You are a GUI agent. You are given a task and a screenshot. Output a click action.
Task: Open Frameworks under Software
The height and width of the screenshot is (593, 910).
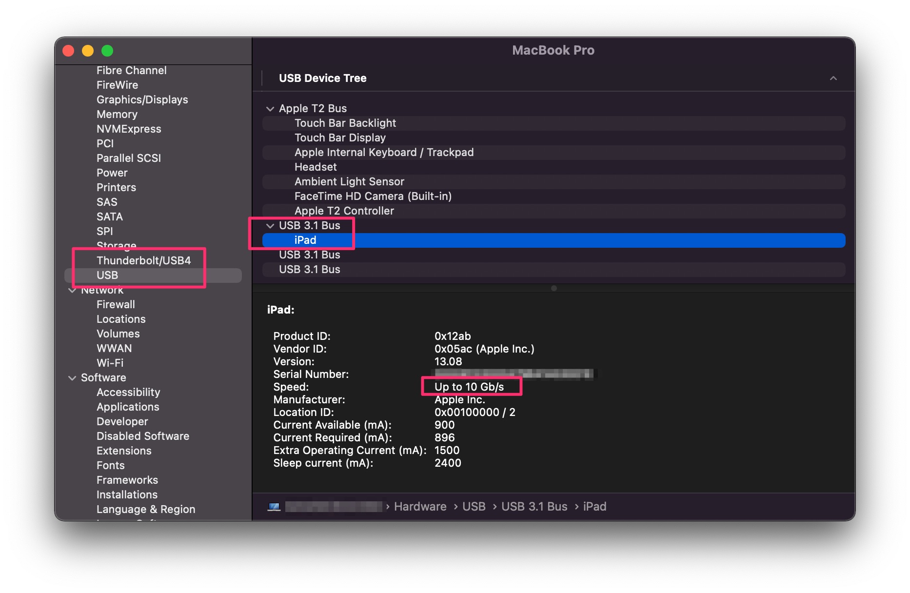127,480
